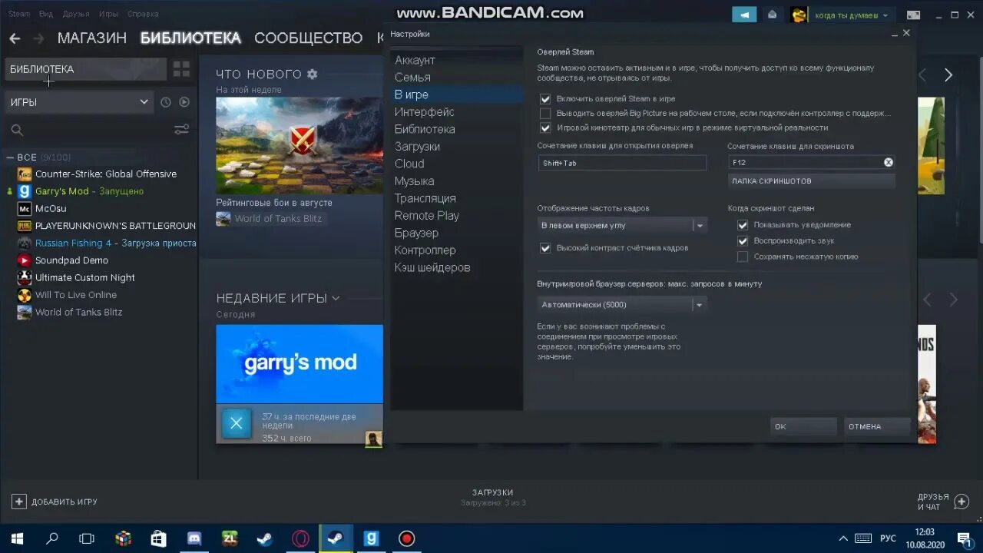Click the Garry's Mod list icon
This screenshot has width=983, height=553.
coord(25,191)
